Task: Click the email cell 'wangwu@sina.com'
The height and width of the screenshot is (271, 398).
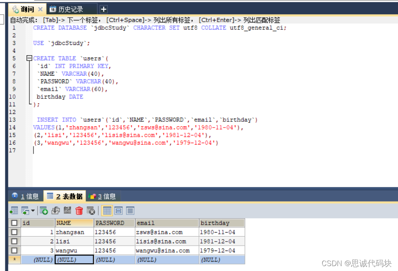Action: point(167,251)
